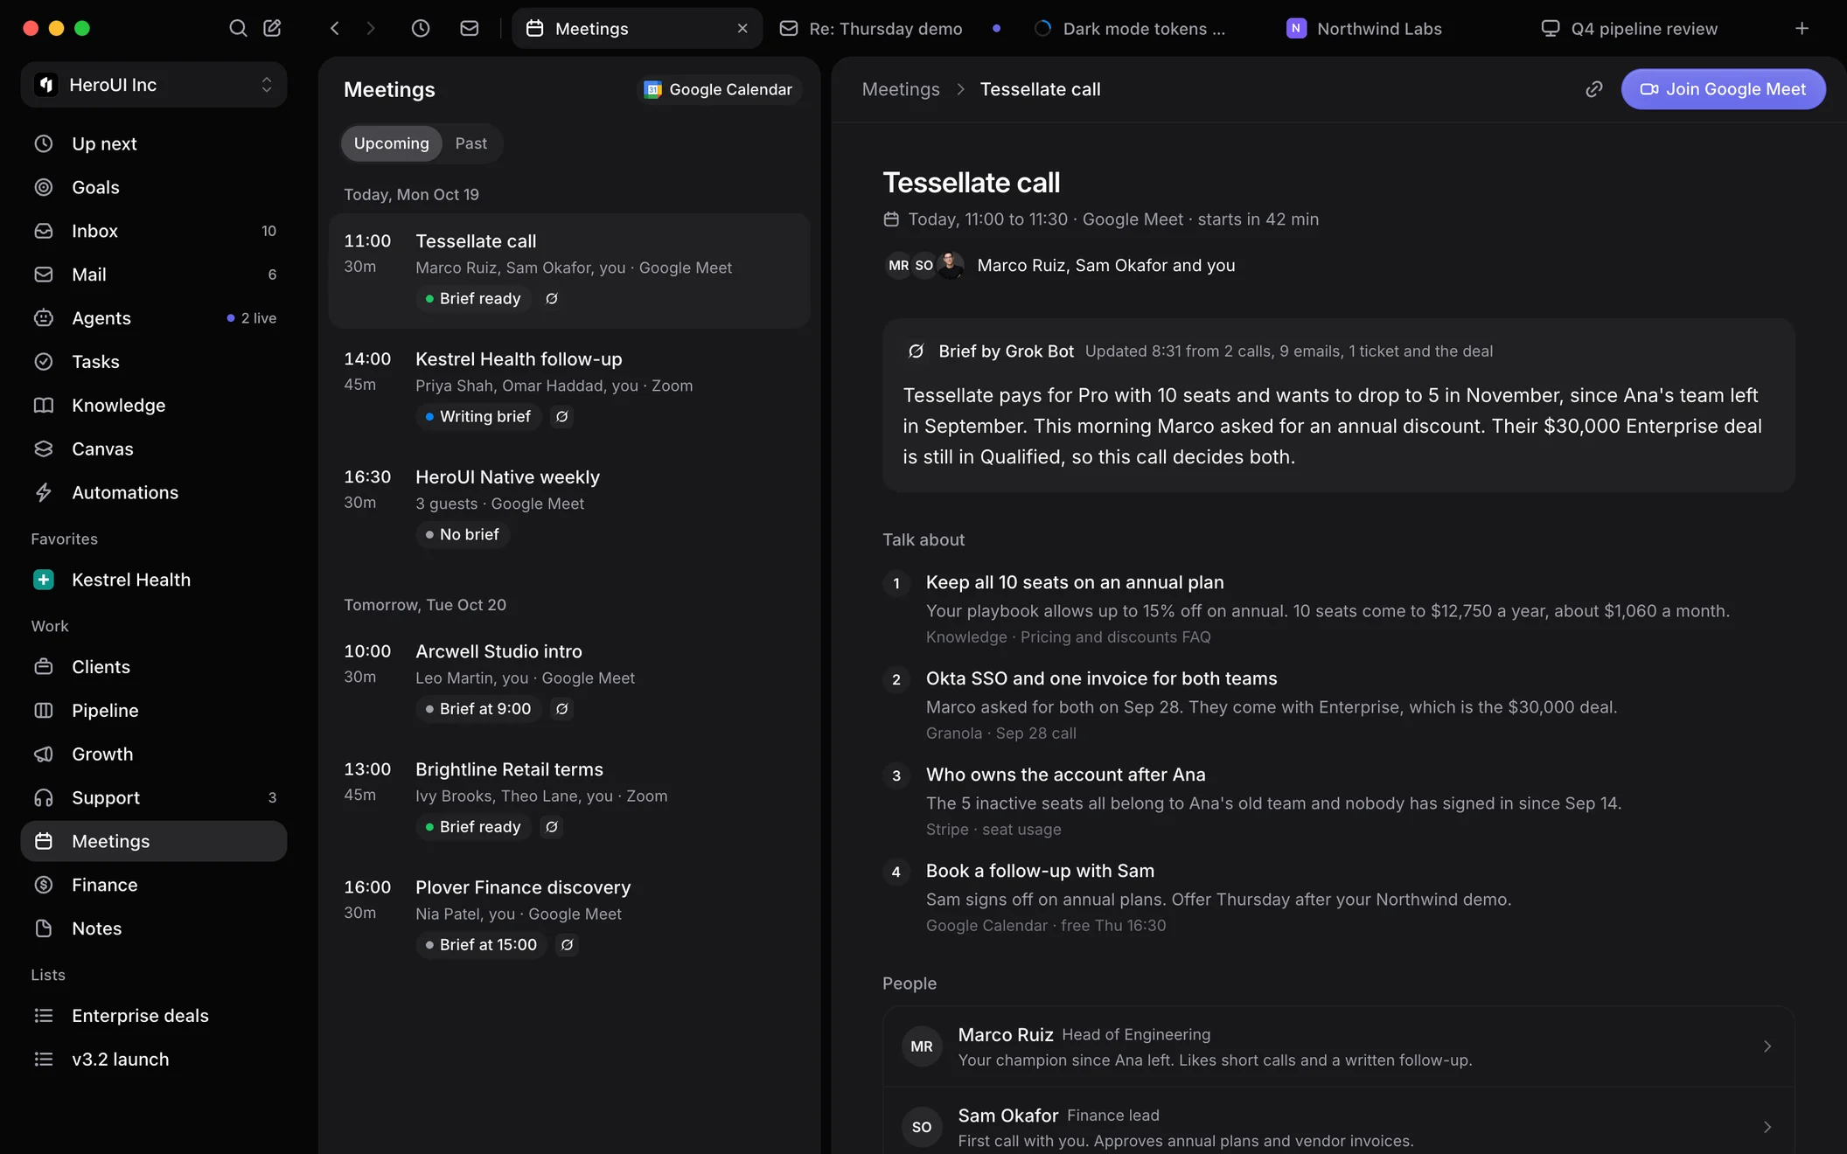Click the Google Calendar button
The image size is (1847, 1154).
click(x=719, y=90)
